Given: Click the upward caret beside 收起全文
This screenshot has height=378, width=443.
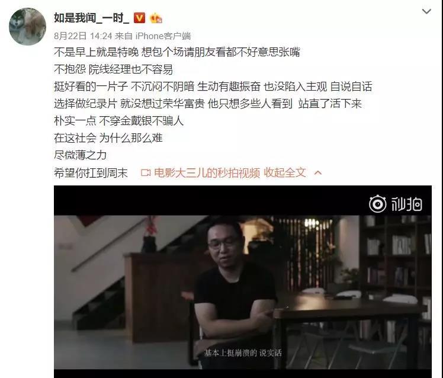Looking at the screenshot, I should (318, 172).
